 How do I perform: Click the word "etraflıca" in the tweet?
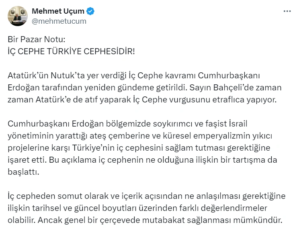pos(212,99)
